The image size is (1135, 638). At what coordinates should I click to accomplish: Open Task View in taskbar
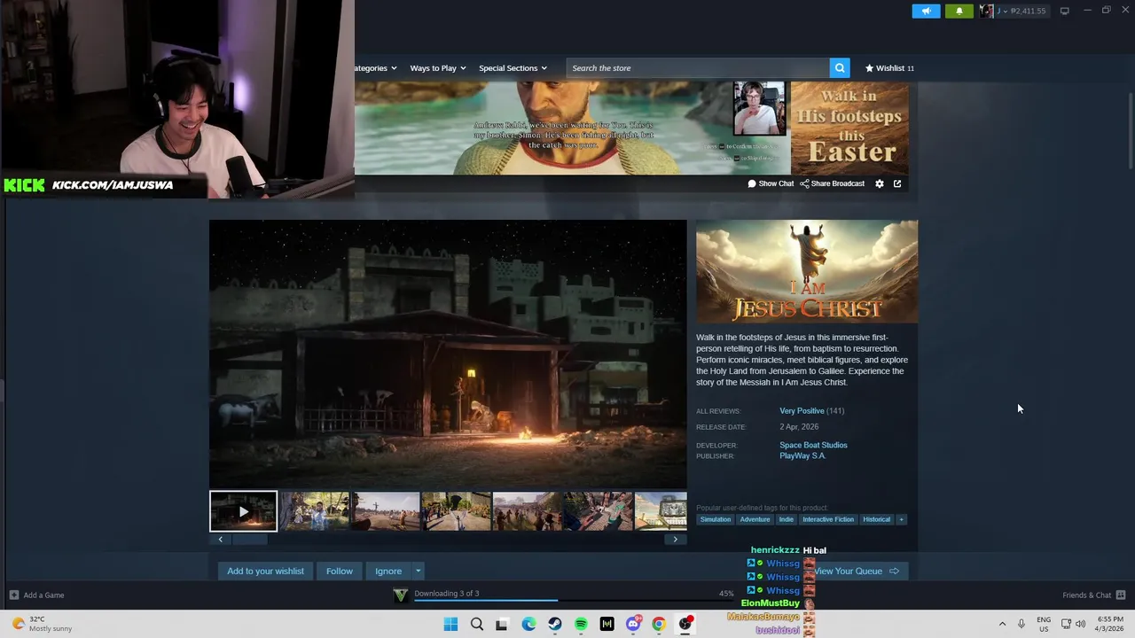502,624
